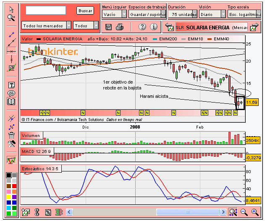This screenshot has width=265, height=221.
Task: Open the question mark help
Action: (x=142, y=27)
